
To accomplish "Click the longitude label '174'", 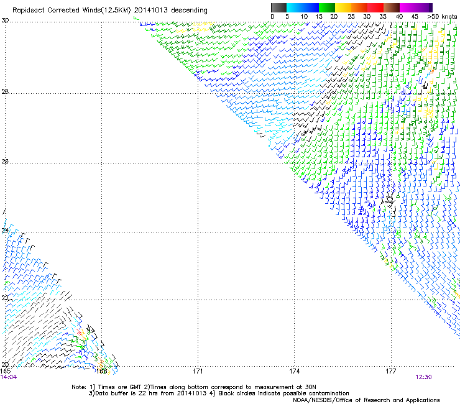I will (x=294, y=372).
